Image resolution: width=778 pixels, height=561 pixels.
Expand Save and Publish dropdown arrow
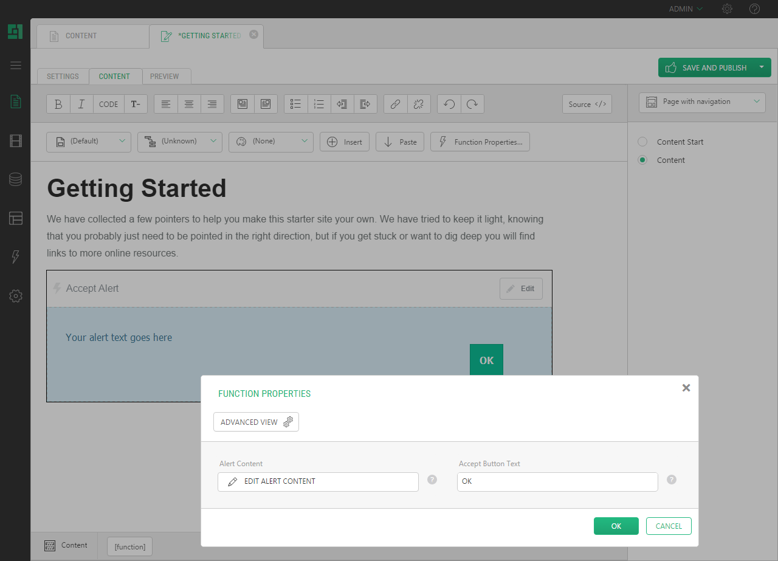coord(762,67)
